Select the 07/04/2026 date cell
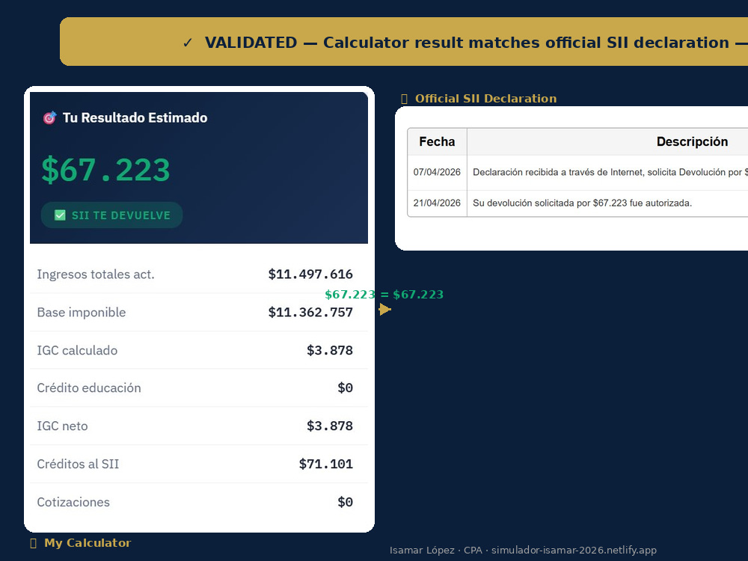Image resolution: width=748 pixels, height=561 pixels. (437, 172)
